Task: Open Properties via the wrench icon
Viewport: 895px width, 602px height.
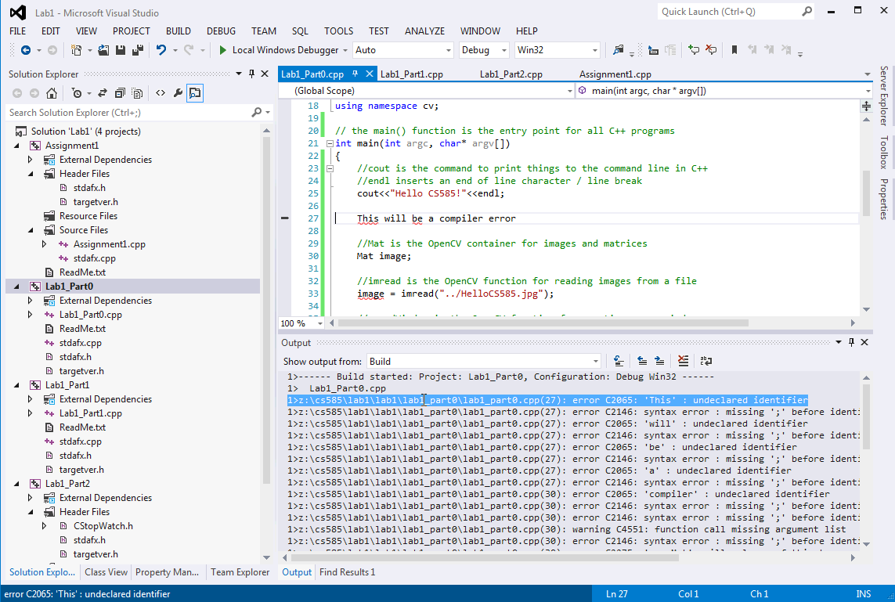Action: [178, 92]
